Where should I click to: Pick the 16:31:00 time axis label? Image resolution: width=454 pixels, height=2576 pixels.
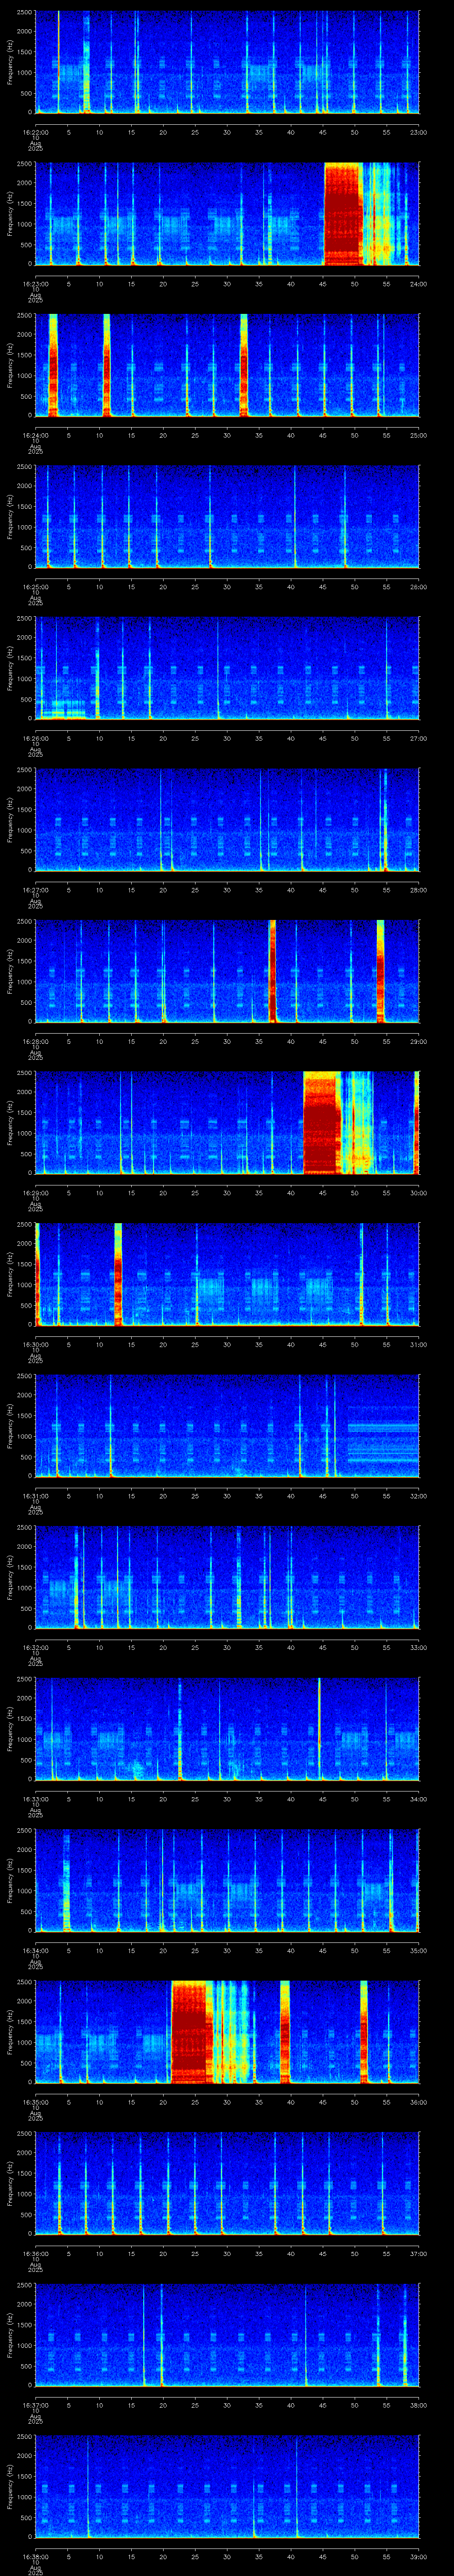coord(36,1496)
